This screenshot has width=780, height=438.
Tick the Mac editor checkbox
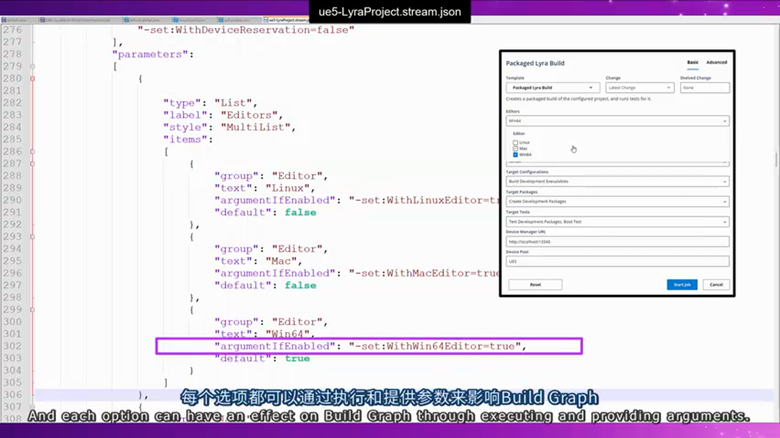(x=516, y=148)
